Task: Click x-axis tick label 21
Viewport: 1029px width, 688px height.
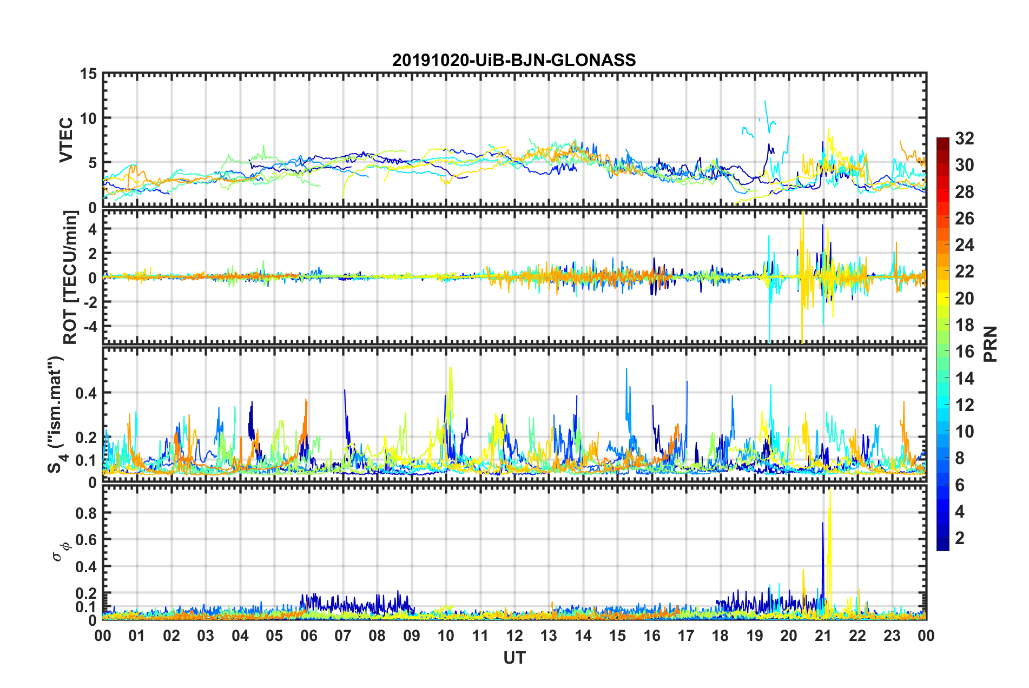Action: 823,636
